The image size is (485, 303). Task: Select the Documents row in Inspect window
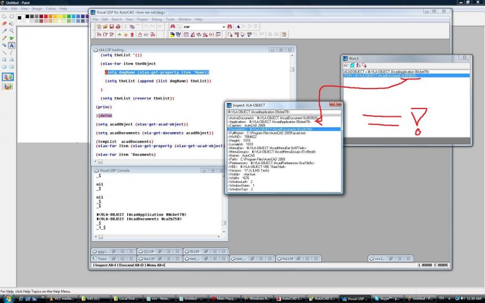coord(284,129)
